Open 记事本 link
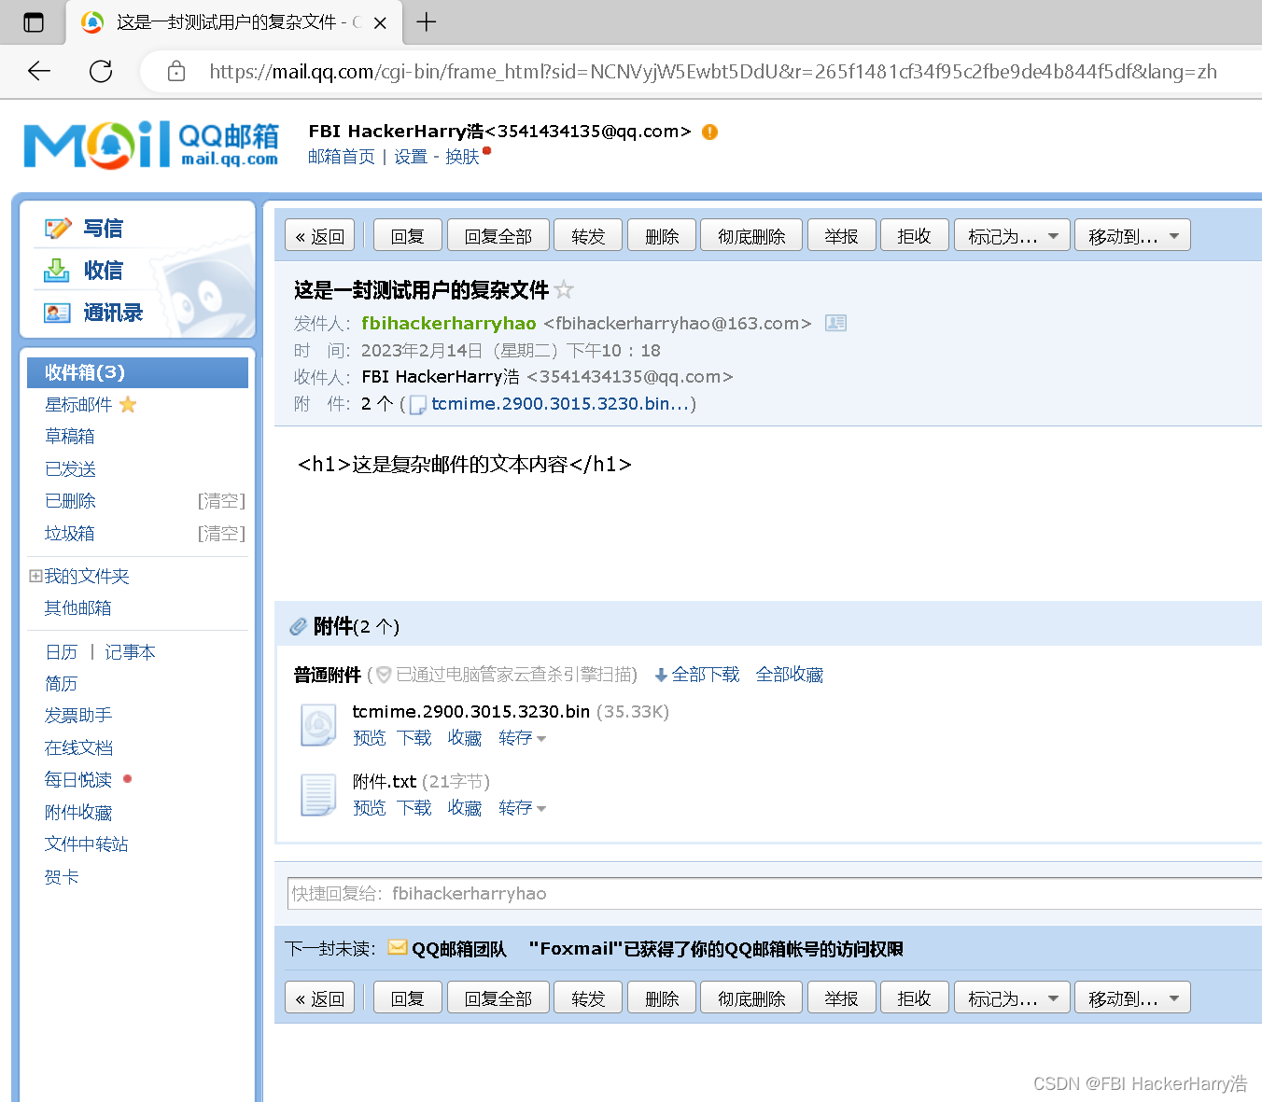Viewport: 1262px width, 1102px height. pyautogui.click(x=130, y=651)
